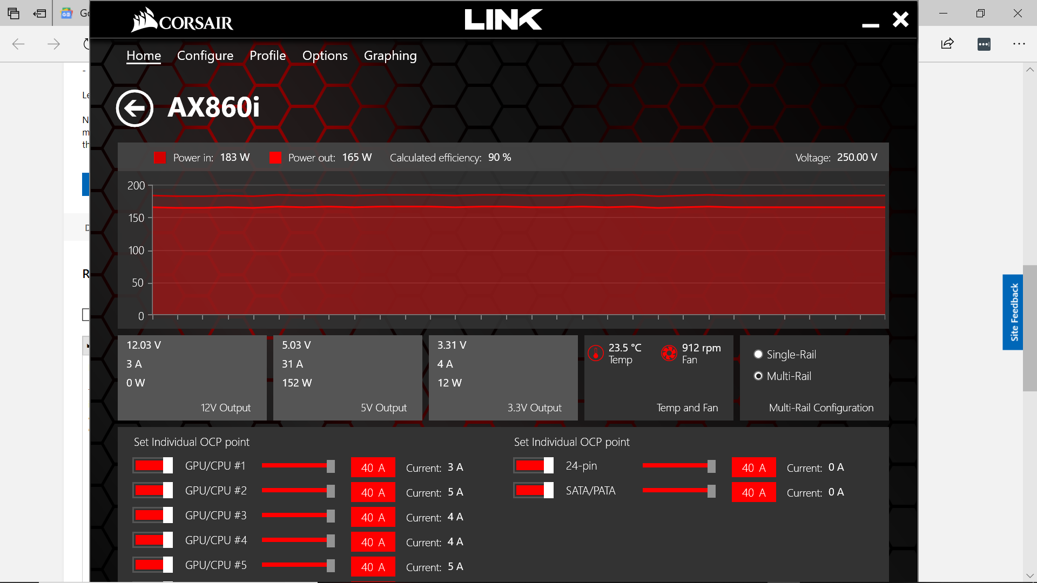The height and width of the screenshot is (583, 1037).
Task: Click the Calculated efficiency 90 % value
Action: pos(500,157)
